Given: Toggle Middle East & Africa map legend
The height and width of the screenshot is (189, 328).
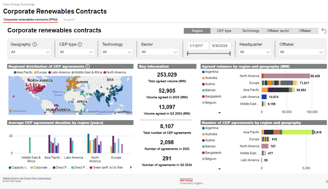Looking at the screenshot, I should [87, 72].
